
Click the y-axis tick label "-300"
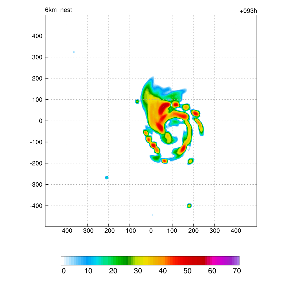[x=36, y=185]
